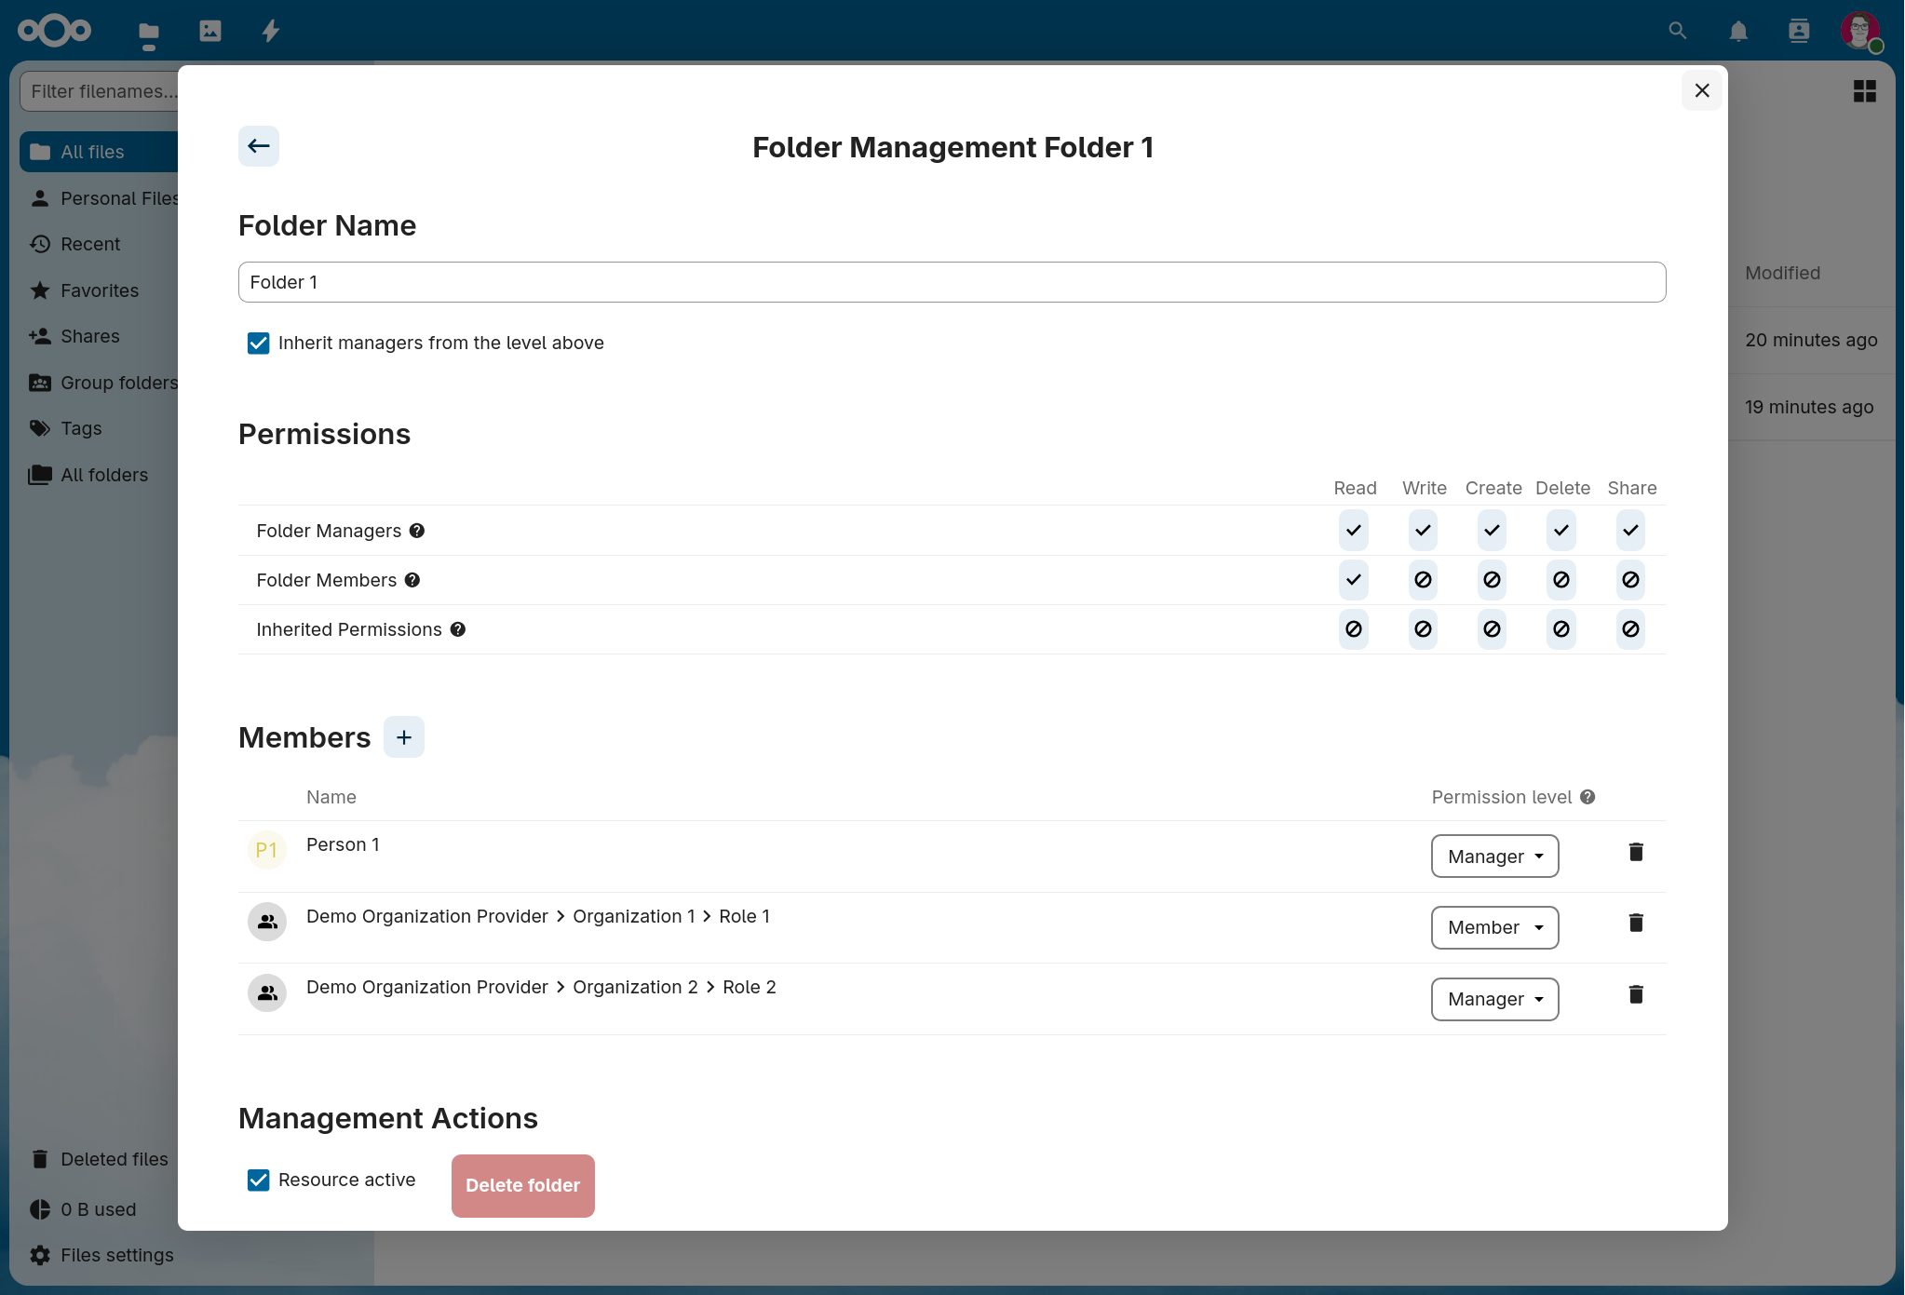Toggle Resource active checkbox
The height and width of the screenshot is (1295, 1905).
pyautogui.click(x=258, y=1180)
